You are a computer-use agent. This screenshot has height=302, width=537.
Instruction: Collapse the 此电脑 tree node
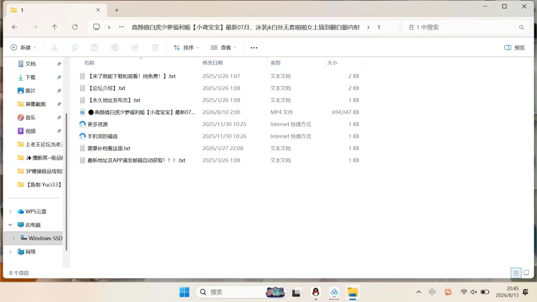click(10, 225)
